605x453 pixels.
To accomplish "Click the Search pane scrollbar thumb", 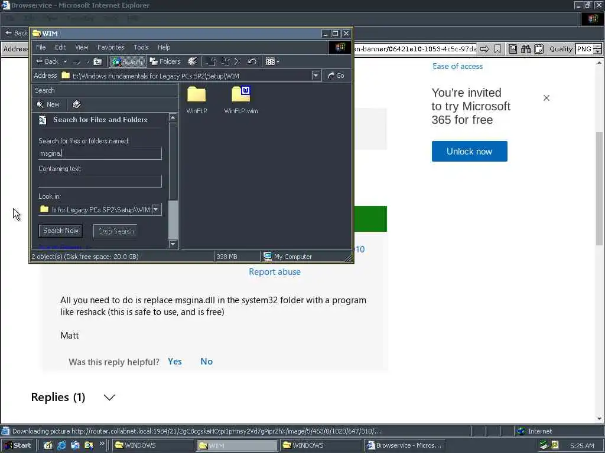I will click(x=173, y=219).
